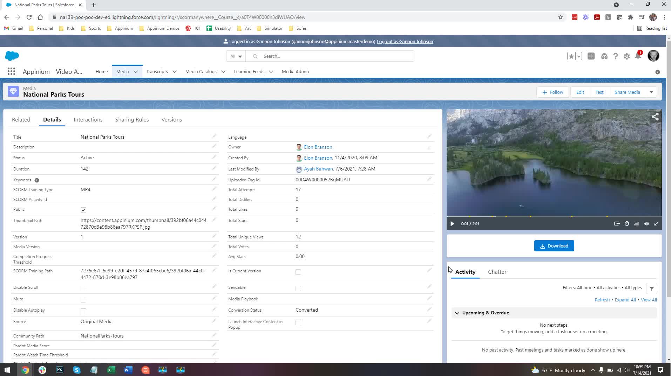671x376 pixels.
Task: Click the share icon on video
Action: pyautogui.click(x=655, y=117)
